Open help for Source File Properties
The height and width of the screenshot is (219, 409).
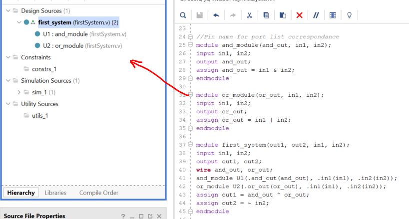pyautogui.click(x=123, y=216)
